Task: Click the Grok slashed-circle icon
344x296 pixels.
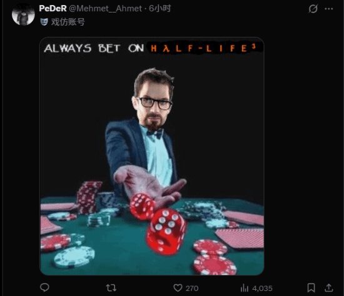Action: [313, 9]
